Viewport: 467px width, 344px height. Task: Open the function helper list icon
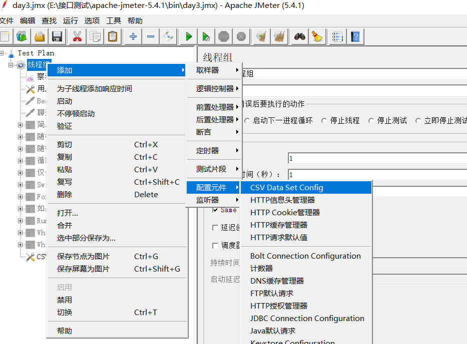coord(337,36)
